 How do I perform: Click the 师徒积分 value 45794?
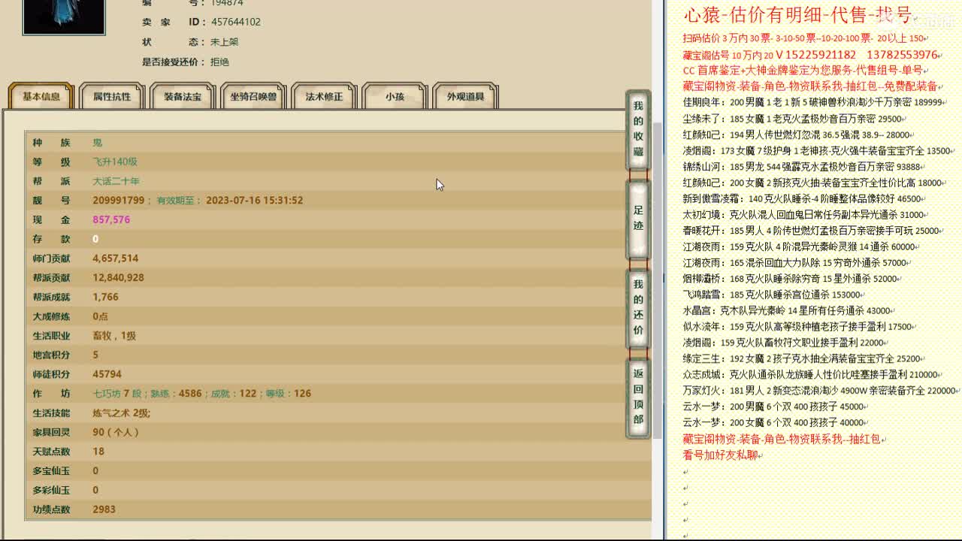click(107, 374)
